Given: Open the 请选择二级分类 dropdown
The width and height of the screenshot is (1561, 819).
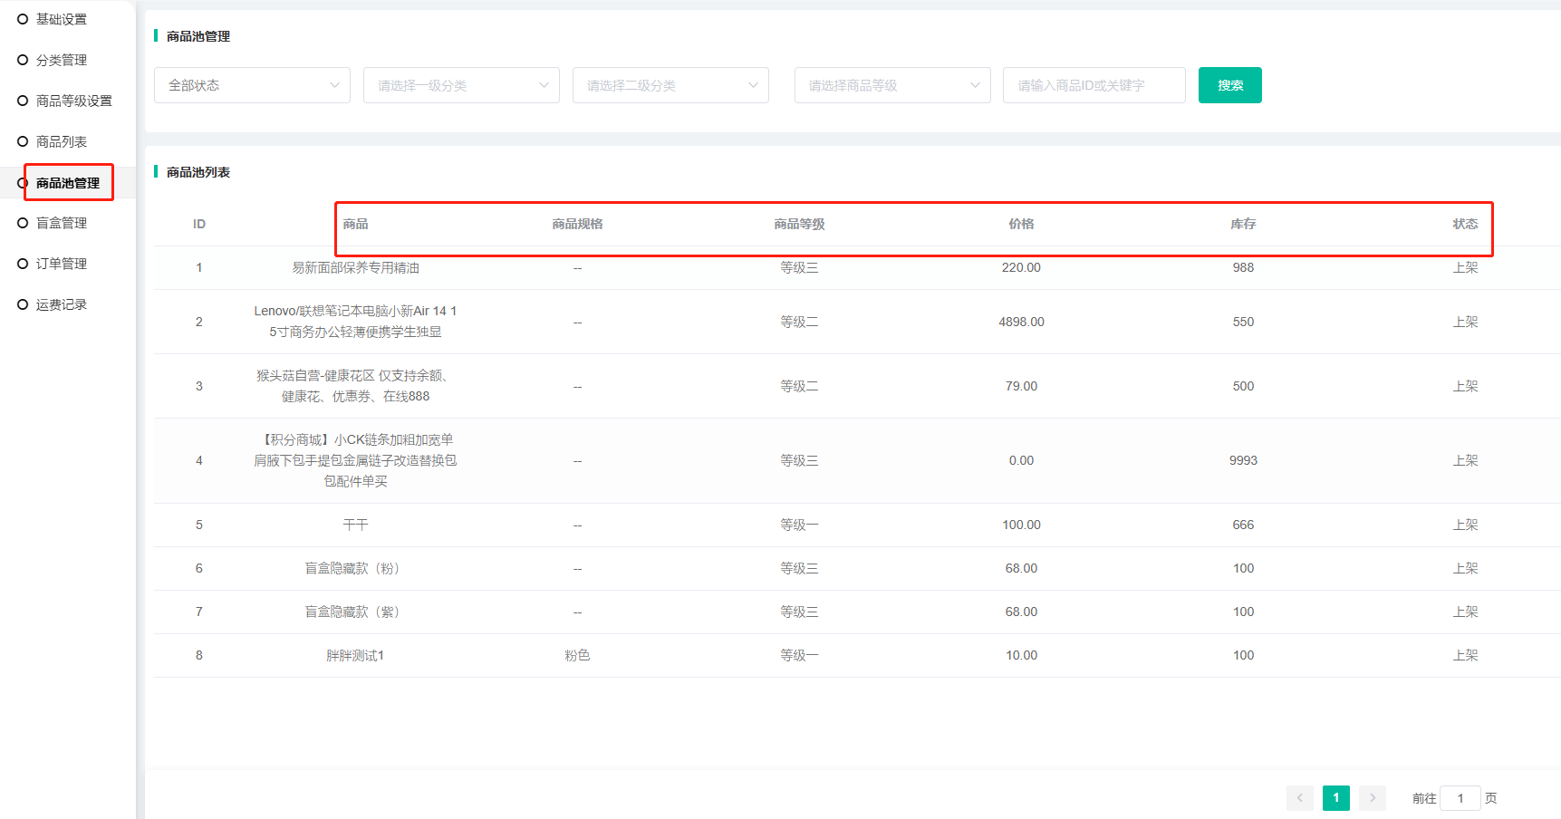Looking at the screenshot, I should pos(670,85).
